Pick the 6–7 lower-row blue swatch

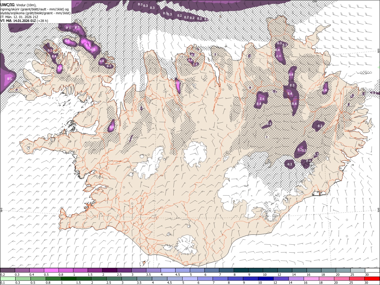tap(205, 278)
